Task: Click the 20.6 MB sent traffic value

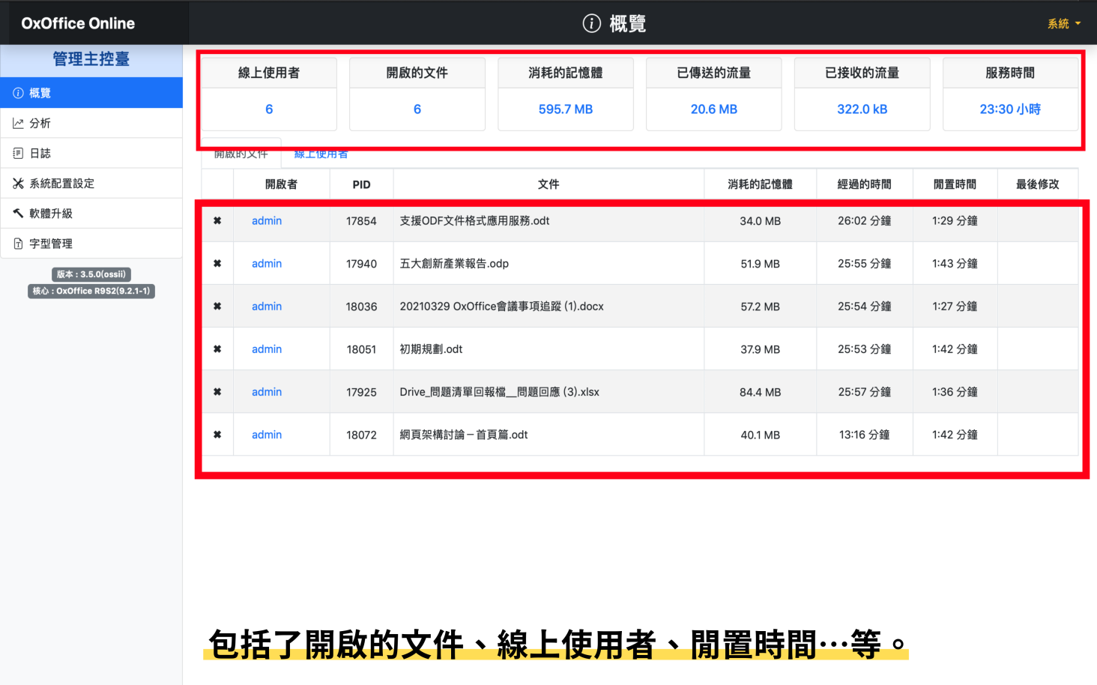Action: tap(714, 109)
